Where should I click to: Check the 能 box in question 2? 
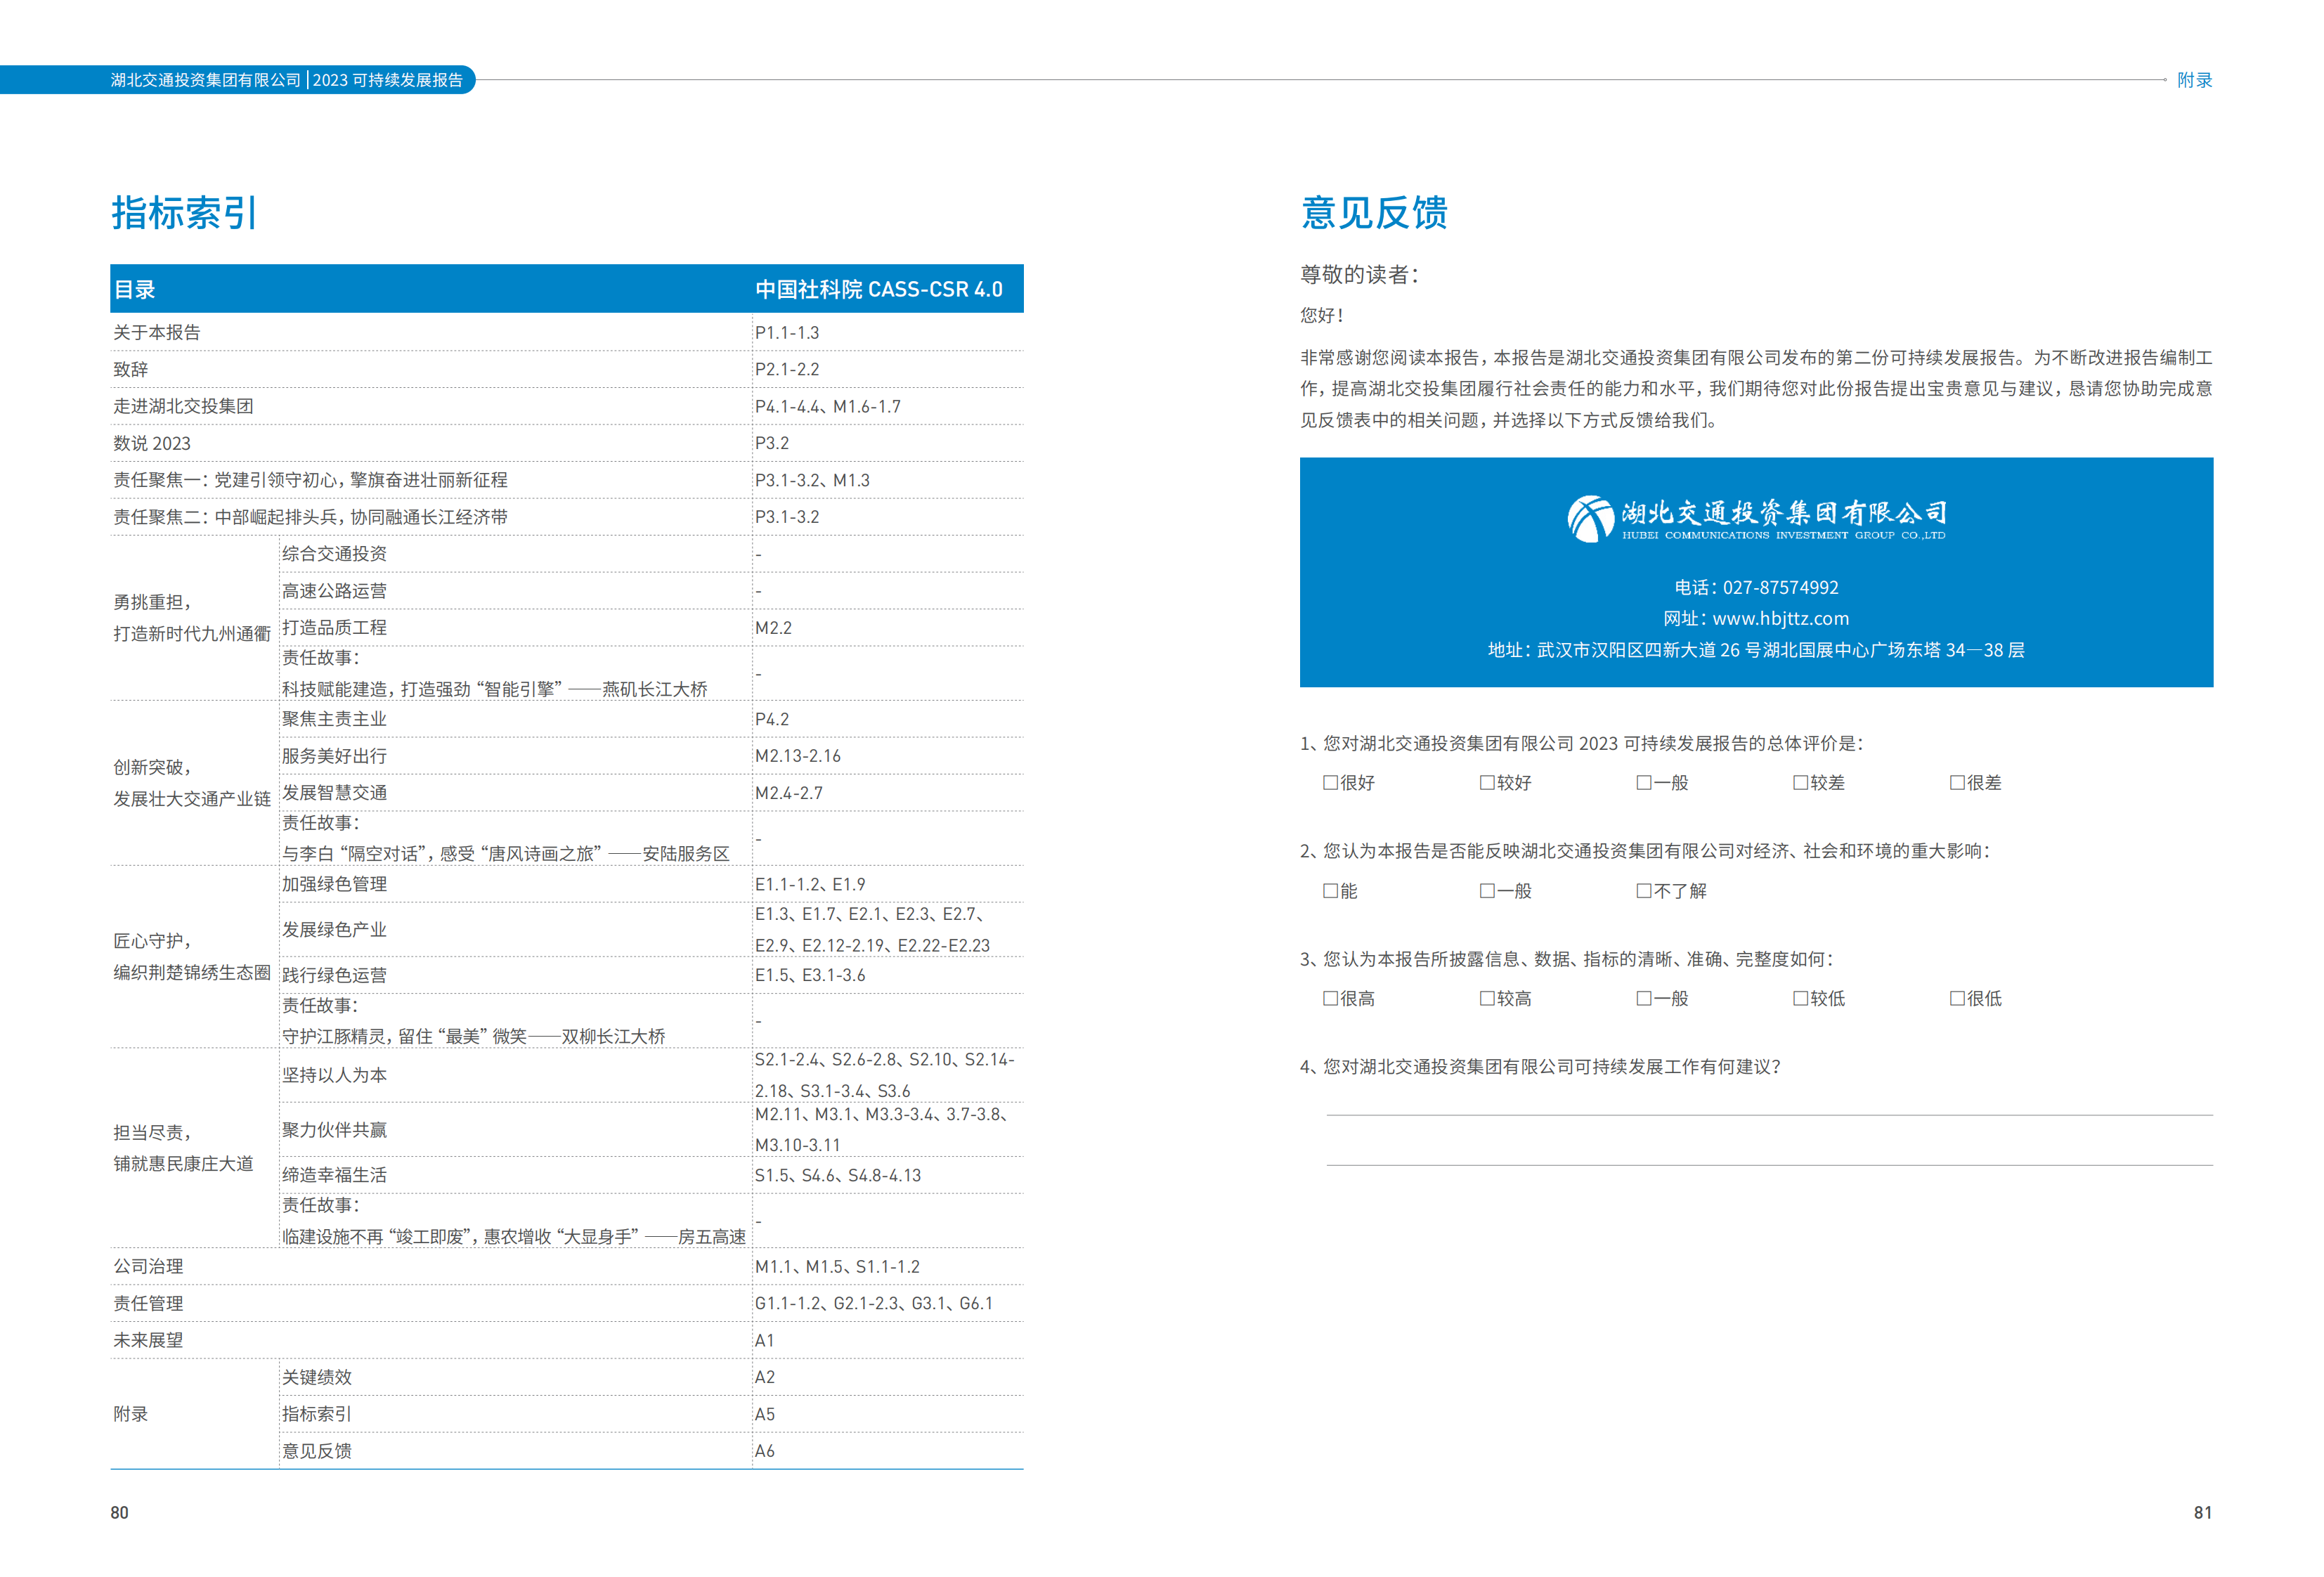tap(1330, 891)
